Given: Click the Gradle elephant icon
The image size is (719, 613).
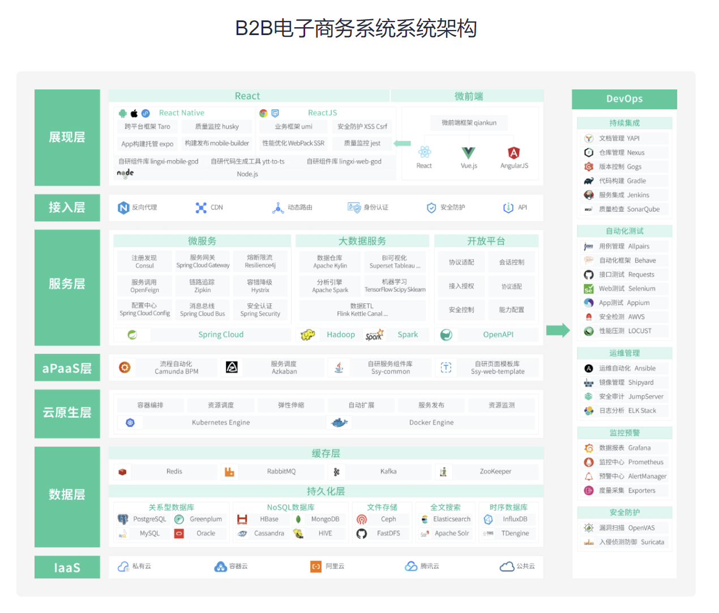Looking at the screenshot, I should [x=589, y=181].
